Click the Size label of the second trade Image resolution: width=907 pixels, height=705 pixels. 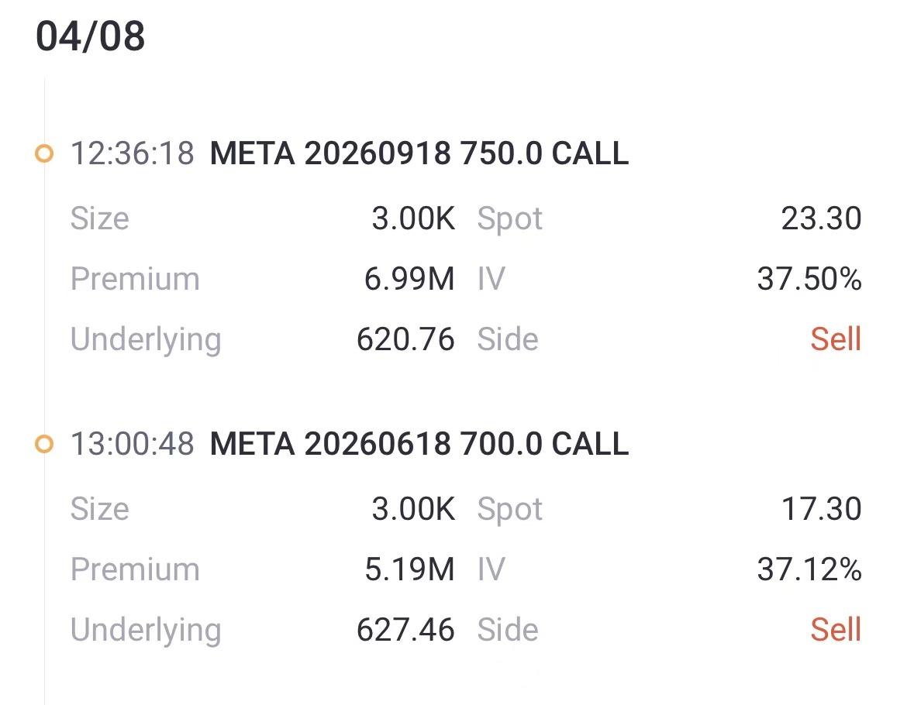point(100,509)
